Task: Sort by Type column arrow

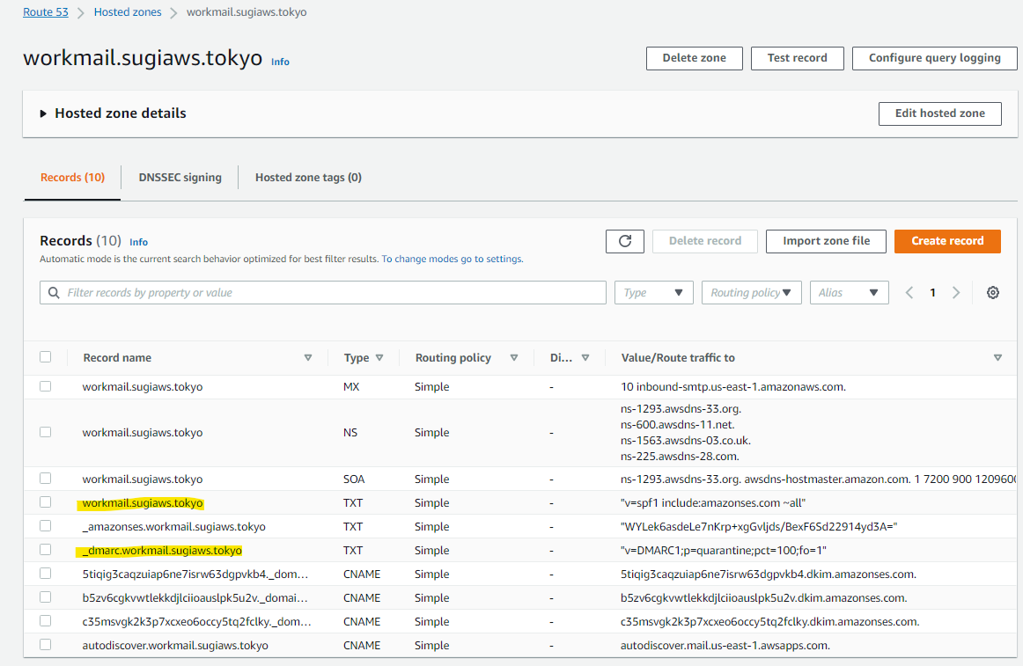Action: [x=379, y=358]
